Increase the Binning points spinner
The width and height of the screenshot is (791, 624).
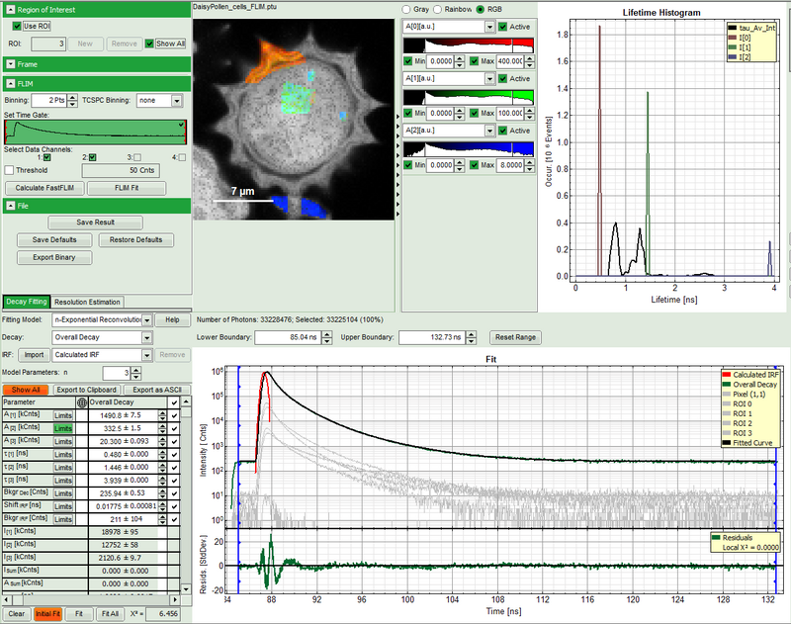tap(74, 97)
